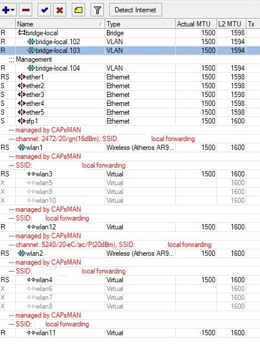The image size is (260, 347).
Task: Select the disabled wlan7 name
Action: click(x=44, y=298)
